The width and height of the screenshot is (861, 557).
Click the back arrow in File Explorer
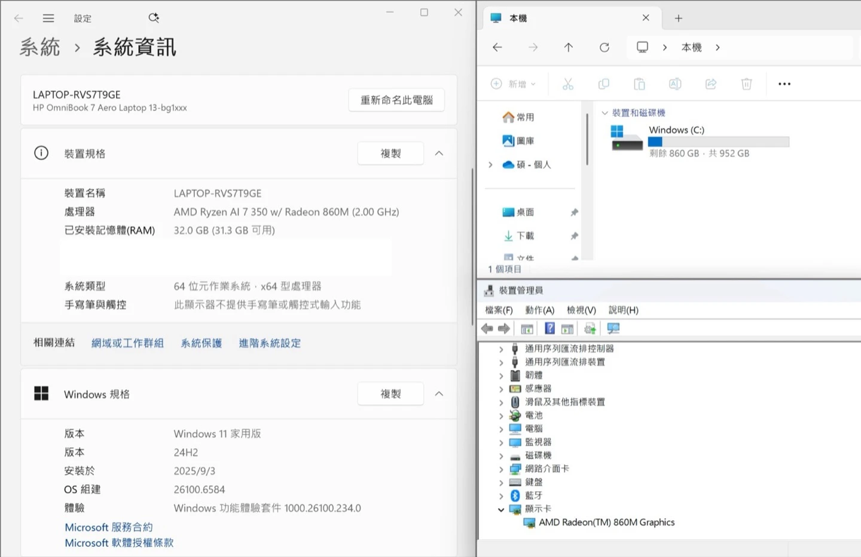point(497,47)
